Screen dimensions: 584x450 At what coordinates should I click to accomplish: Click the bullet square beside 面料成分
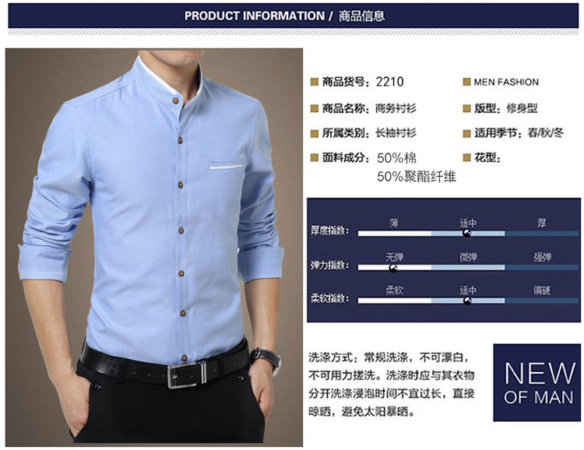[x=315, y=157]
